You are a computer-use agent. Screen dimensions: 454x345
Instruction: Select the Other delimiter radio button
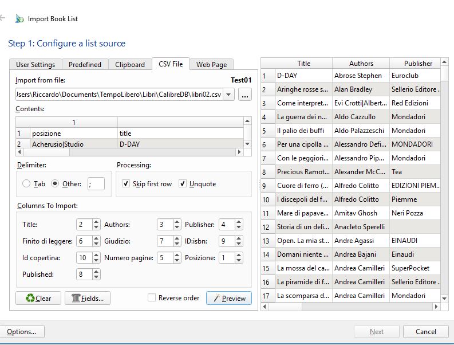click(55, 183)
